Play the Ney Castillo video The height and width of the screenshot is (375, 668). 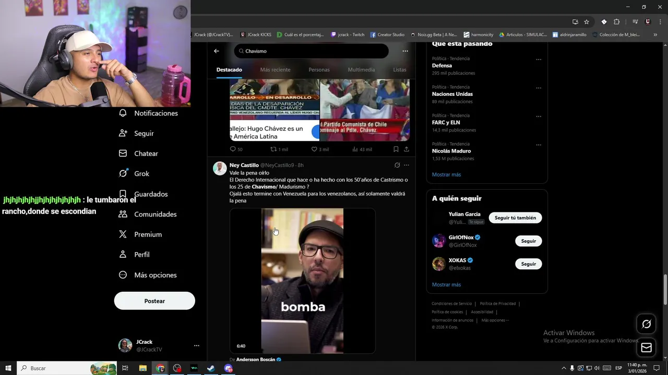303,281
